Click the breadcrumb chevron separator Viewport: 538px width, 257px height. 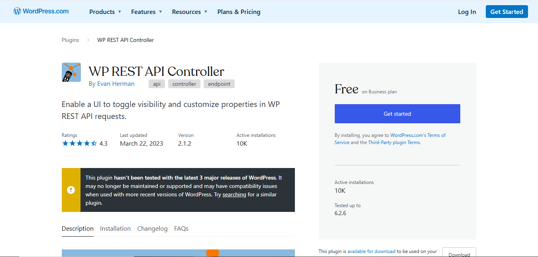click(x=88, y=40)
